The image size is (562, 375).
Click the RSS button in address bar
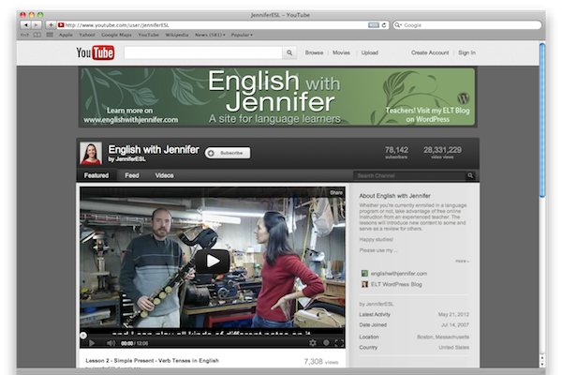tap(373, 25)
